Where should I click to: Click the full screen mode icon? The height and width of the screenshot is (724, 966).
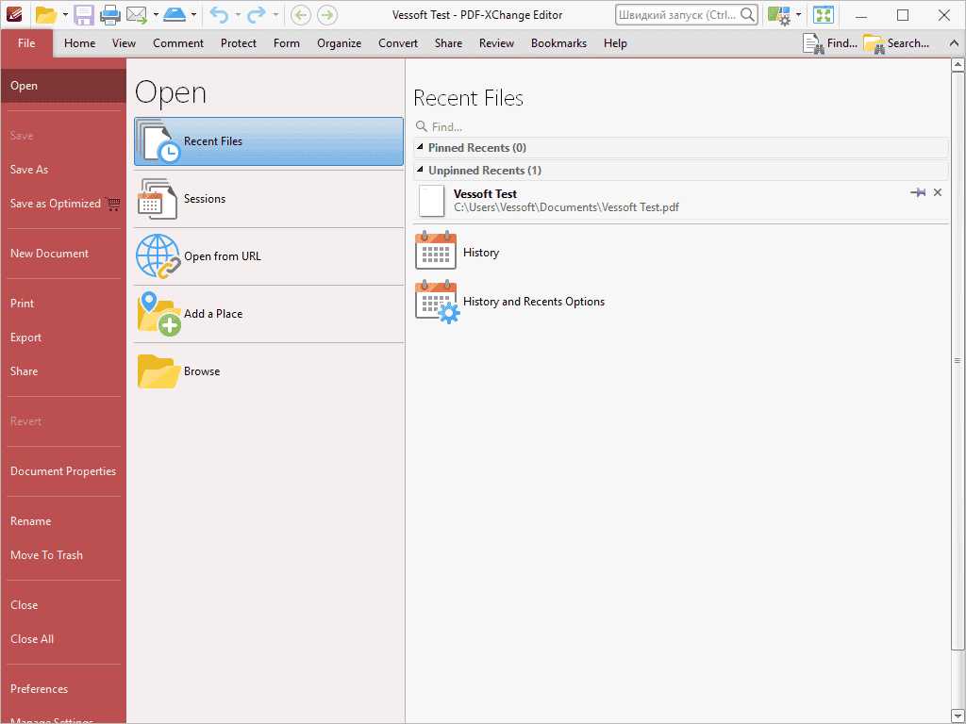tap(823, 15)
